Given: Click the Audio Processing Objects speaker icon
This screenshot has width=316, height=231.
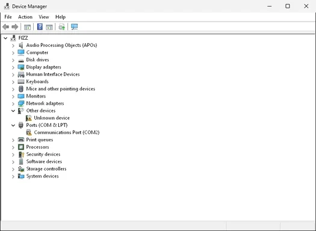Looking at the screenshot, I should (20, 45).
